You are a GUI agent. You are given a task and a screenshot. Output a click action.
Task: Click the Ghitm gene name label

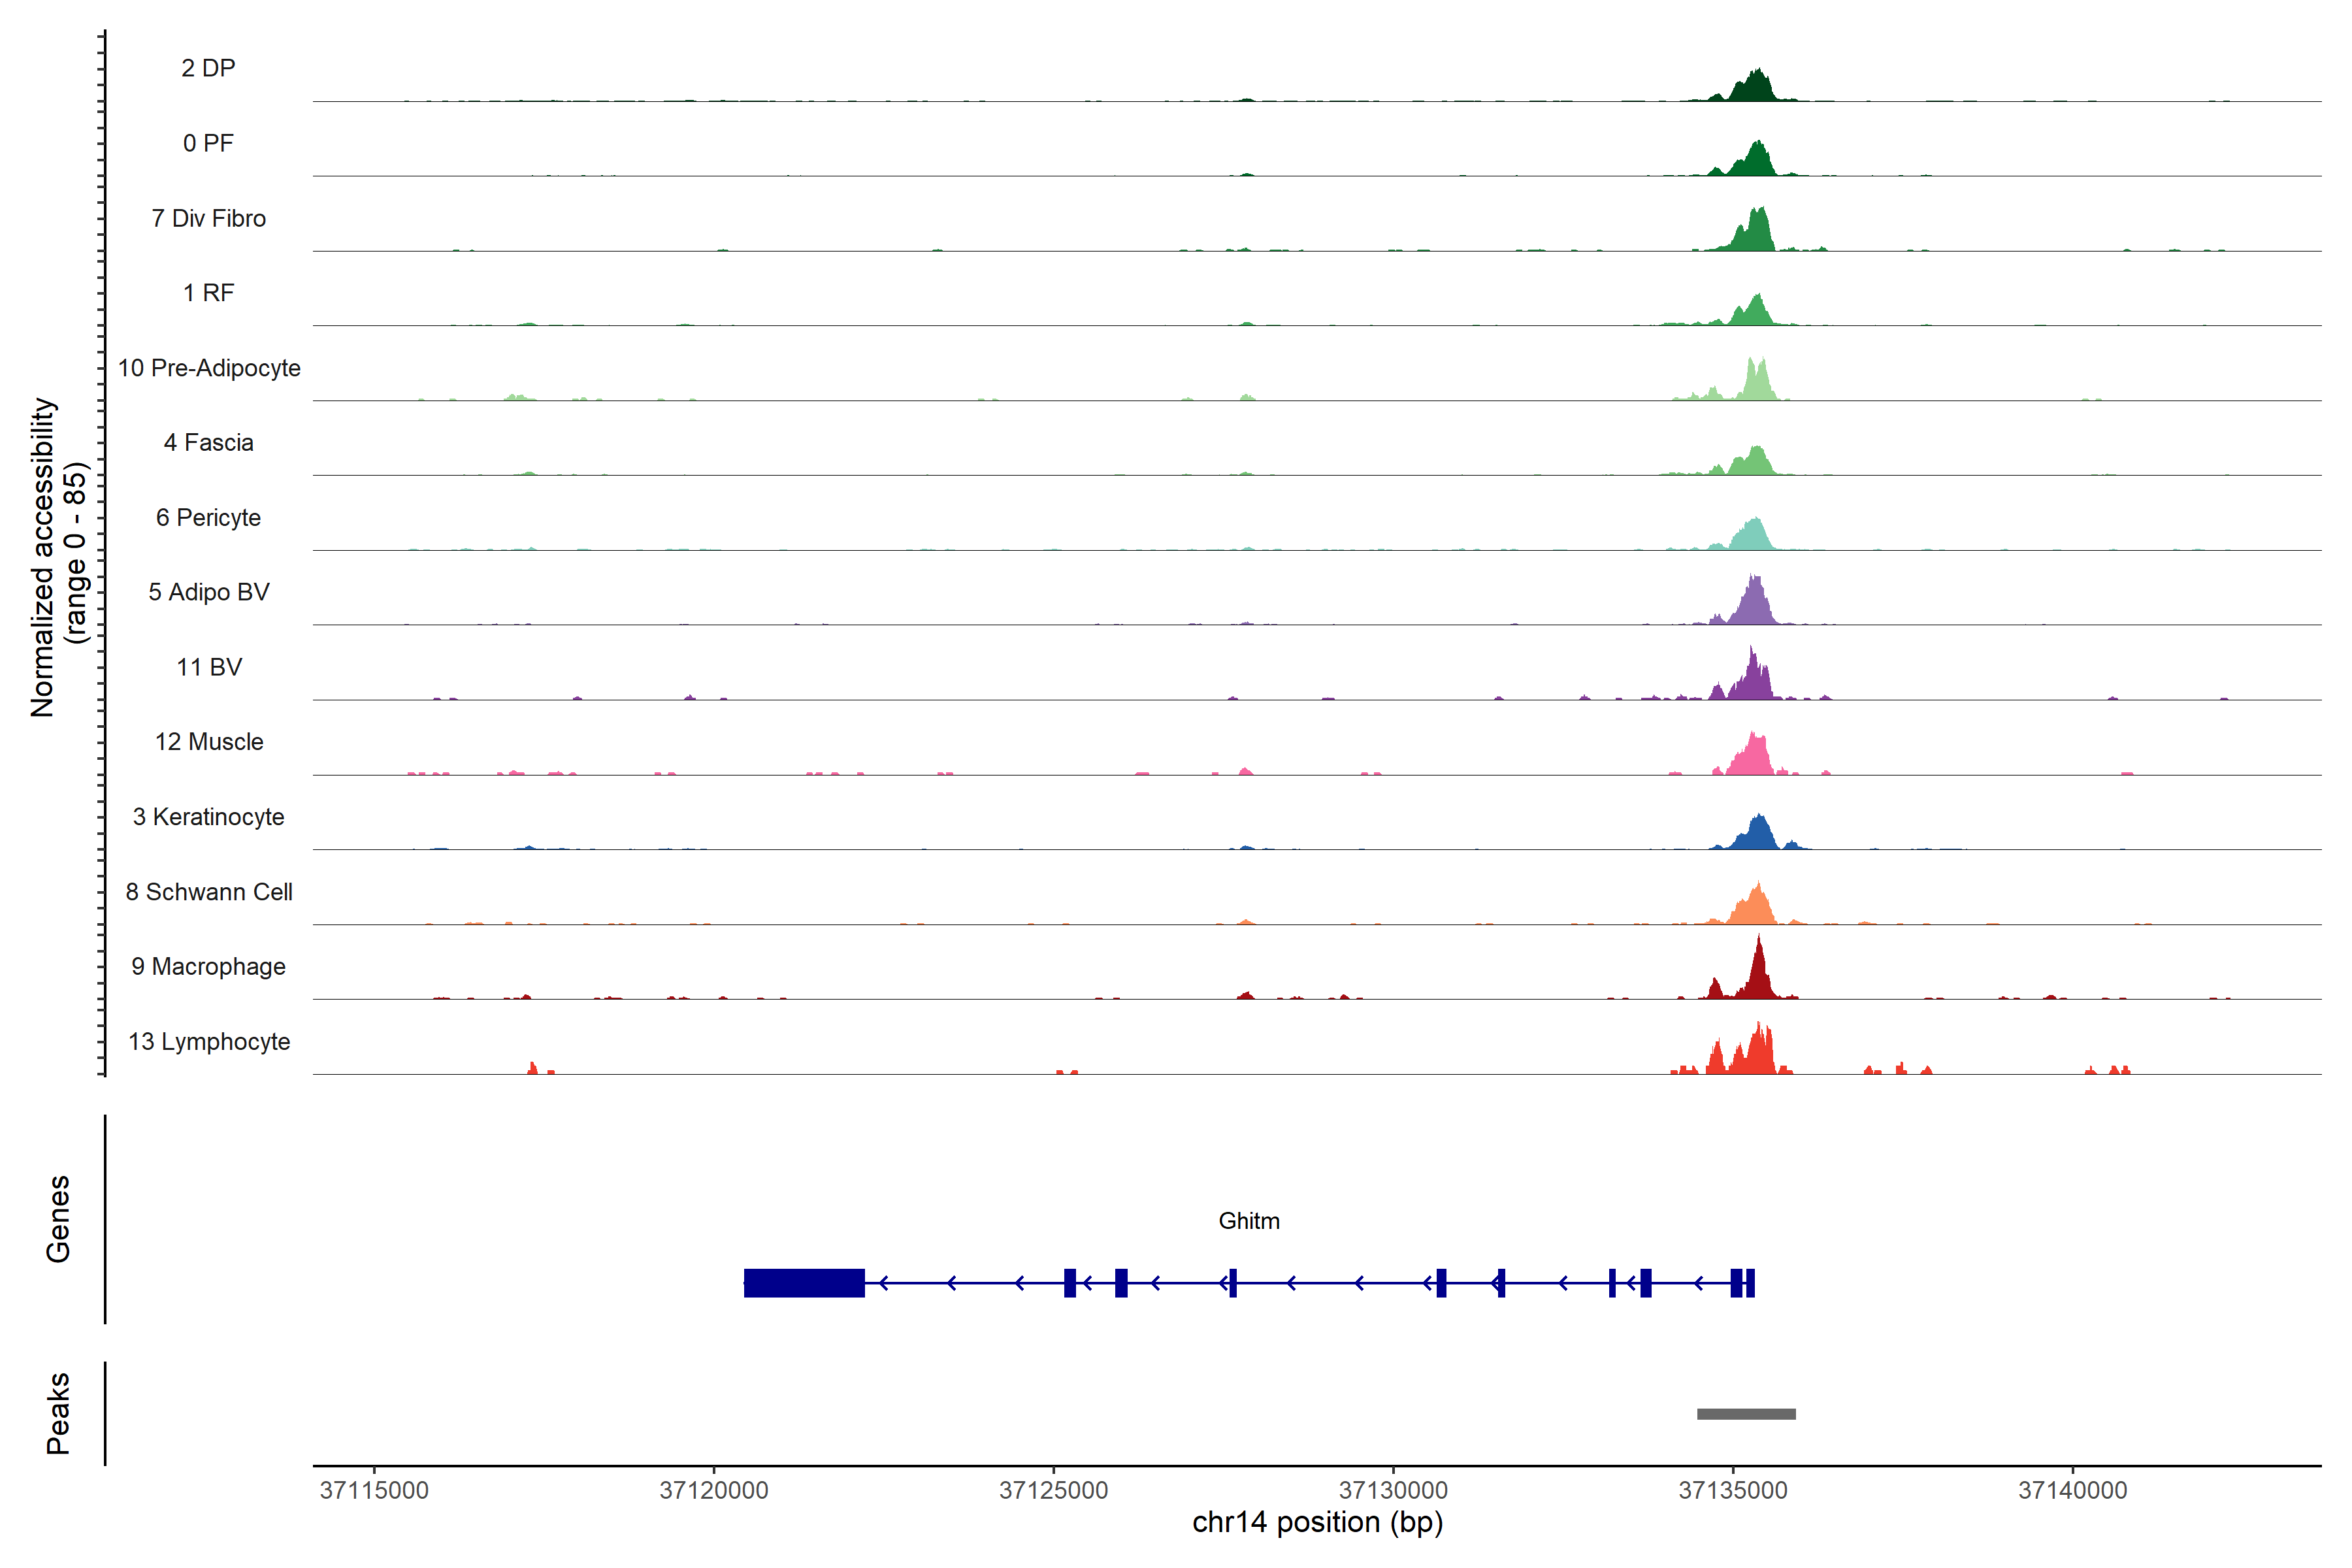1249,1221
